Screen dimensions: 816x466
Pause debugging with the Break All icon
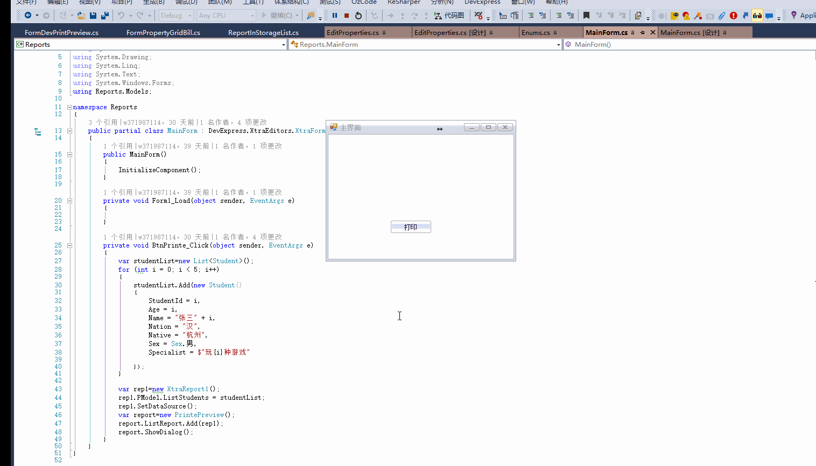coord(335,16)
